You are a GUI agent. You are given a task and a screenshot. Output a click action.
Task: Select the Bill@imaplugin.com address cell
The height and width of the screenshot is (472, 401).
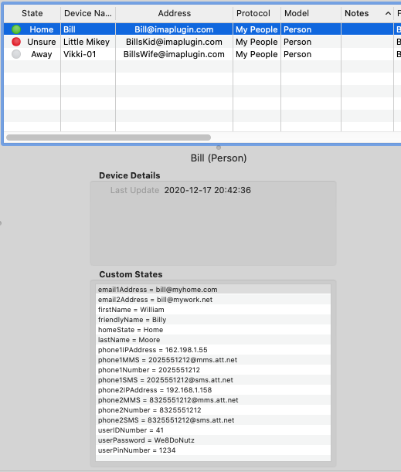point(174,29)
